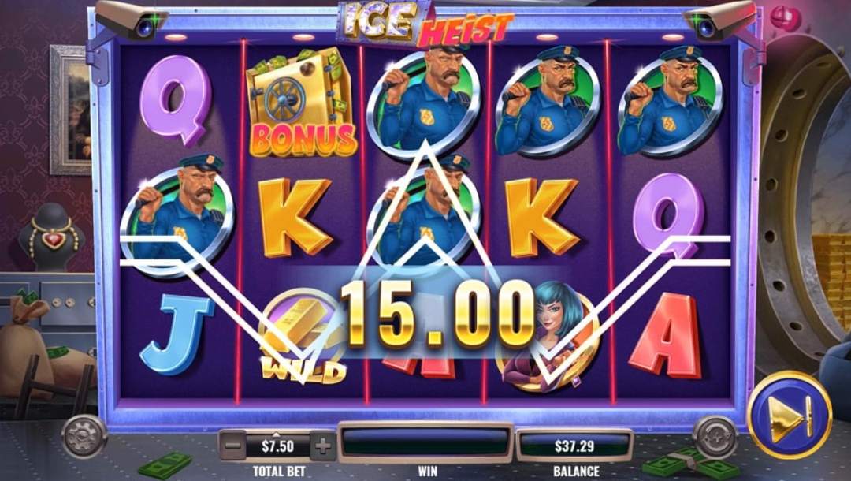Click the gold spin play button
The image size is (851, 481).
click(x=790, y=416)
